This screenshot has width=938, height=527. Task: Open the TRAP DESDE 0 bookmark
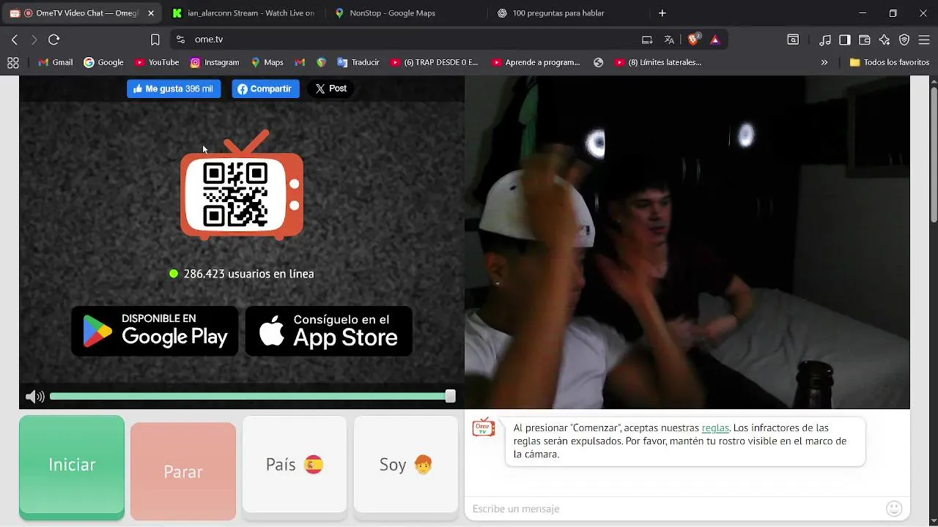point(435,63)
